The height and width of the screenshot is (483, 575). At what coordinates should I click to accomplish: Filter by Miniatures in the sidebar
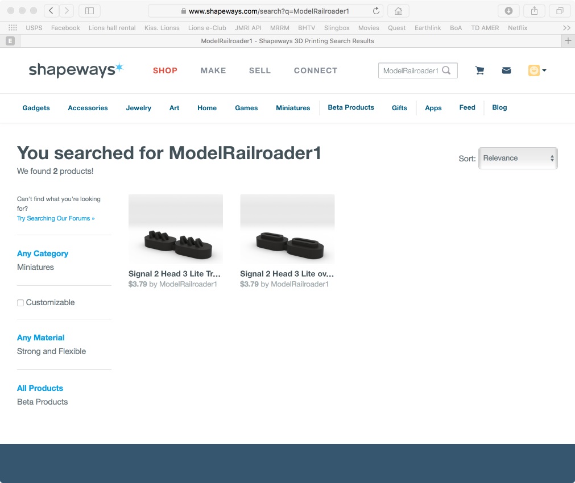click(x=35, y=267)
